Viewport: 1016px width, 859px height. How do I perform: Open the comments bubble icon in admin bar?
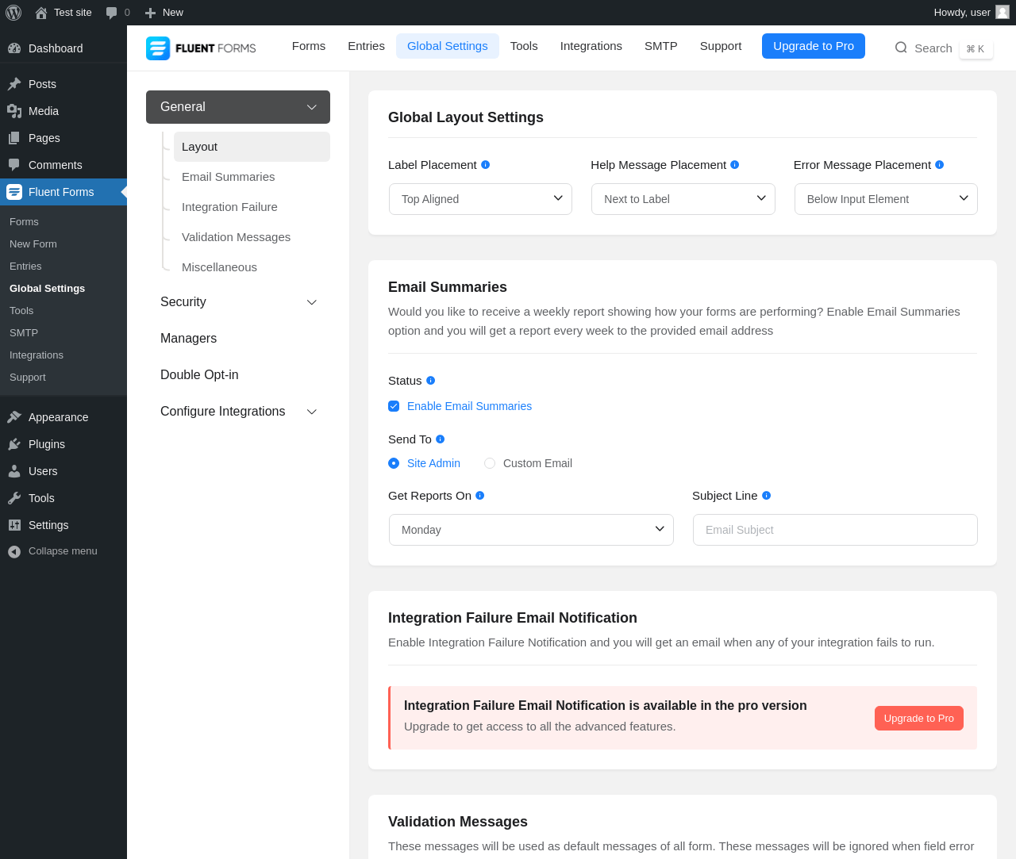112,13
